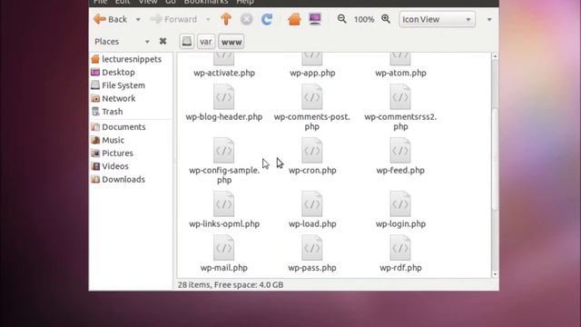The height and width of the screenshot is (327, 581).
Task: Click the Stop loading icon
Action: [x=246, y=19]
